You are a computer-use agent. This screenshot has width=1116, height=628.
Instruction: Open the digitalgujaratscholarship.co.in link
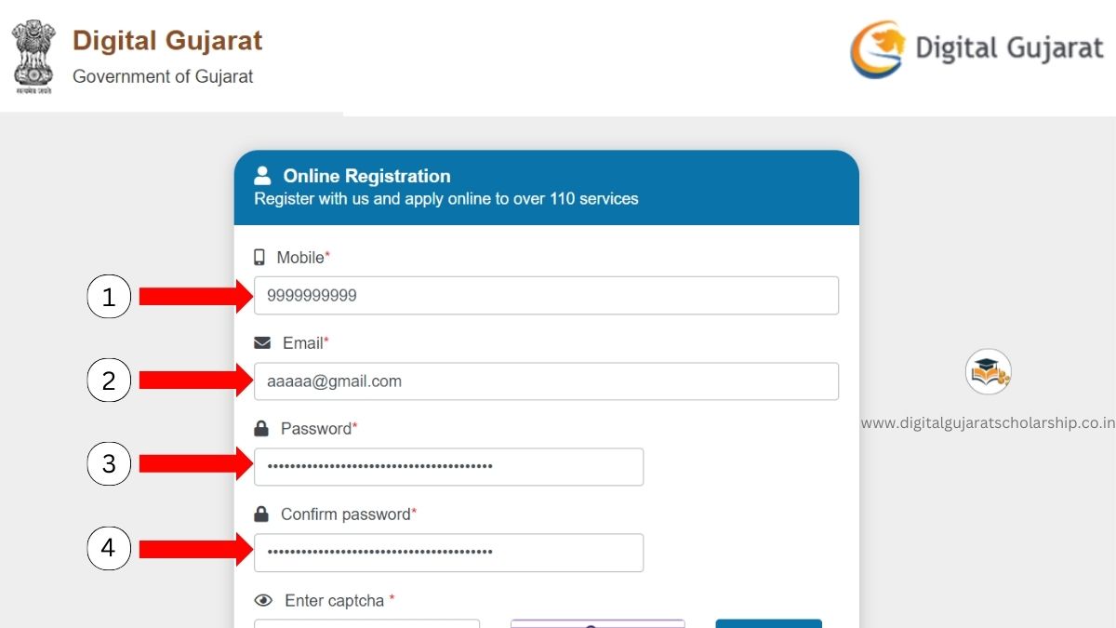coord(988,423)
